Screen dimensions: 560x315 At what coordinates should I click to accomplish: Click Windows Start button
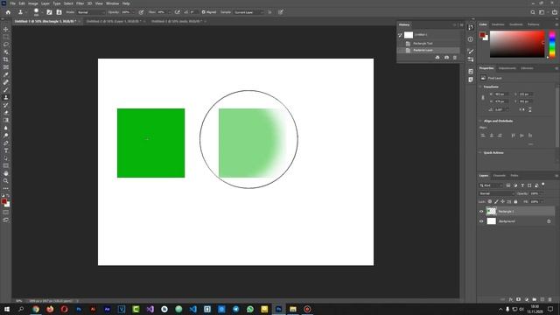[6, 309]
